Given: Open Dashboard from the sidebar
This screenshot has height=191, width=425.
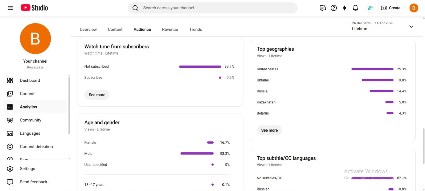Looking at the screenshot, I should (x=30, y=80).
